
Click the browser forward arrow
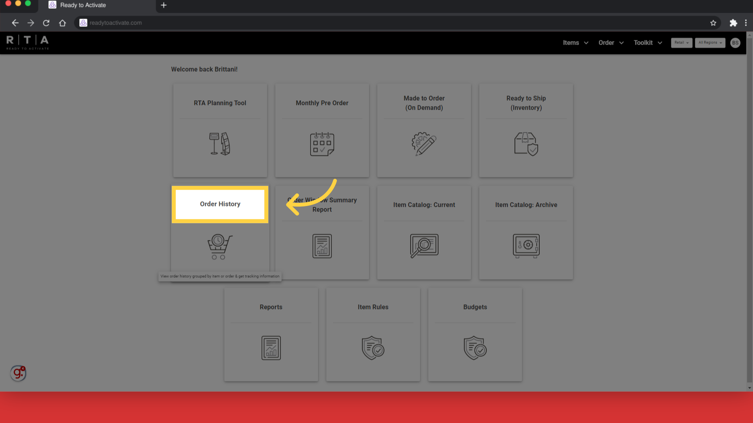pos(31,23)
